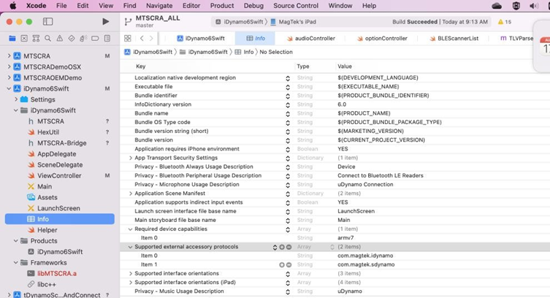Click minus button on Item 1 row
The image size is (550, 298).
289,264
